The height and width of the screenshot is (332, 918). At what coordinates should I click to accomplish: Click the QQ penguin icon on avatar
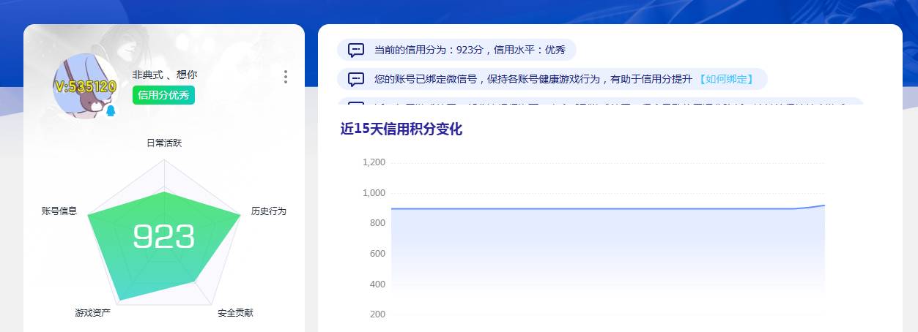[111, 110]
